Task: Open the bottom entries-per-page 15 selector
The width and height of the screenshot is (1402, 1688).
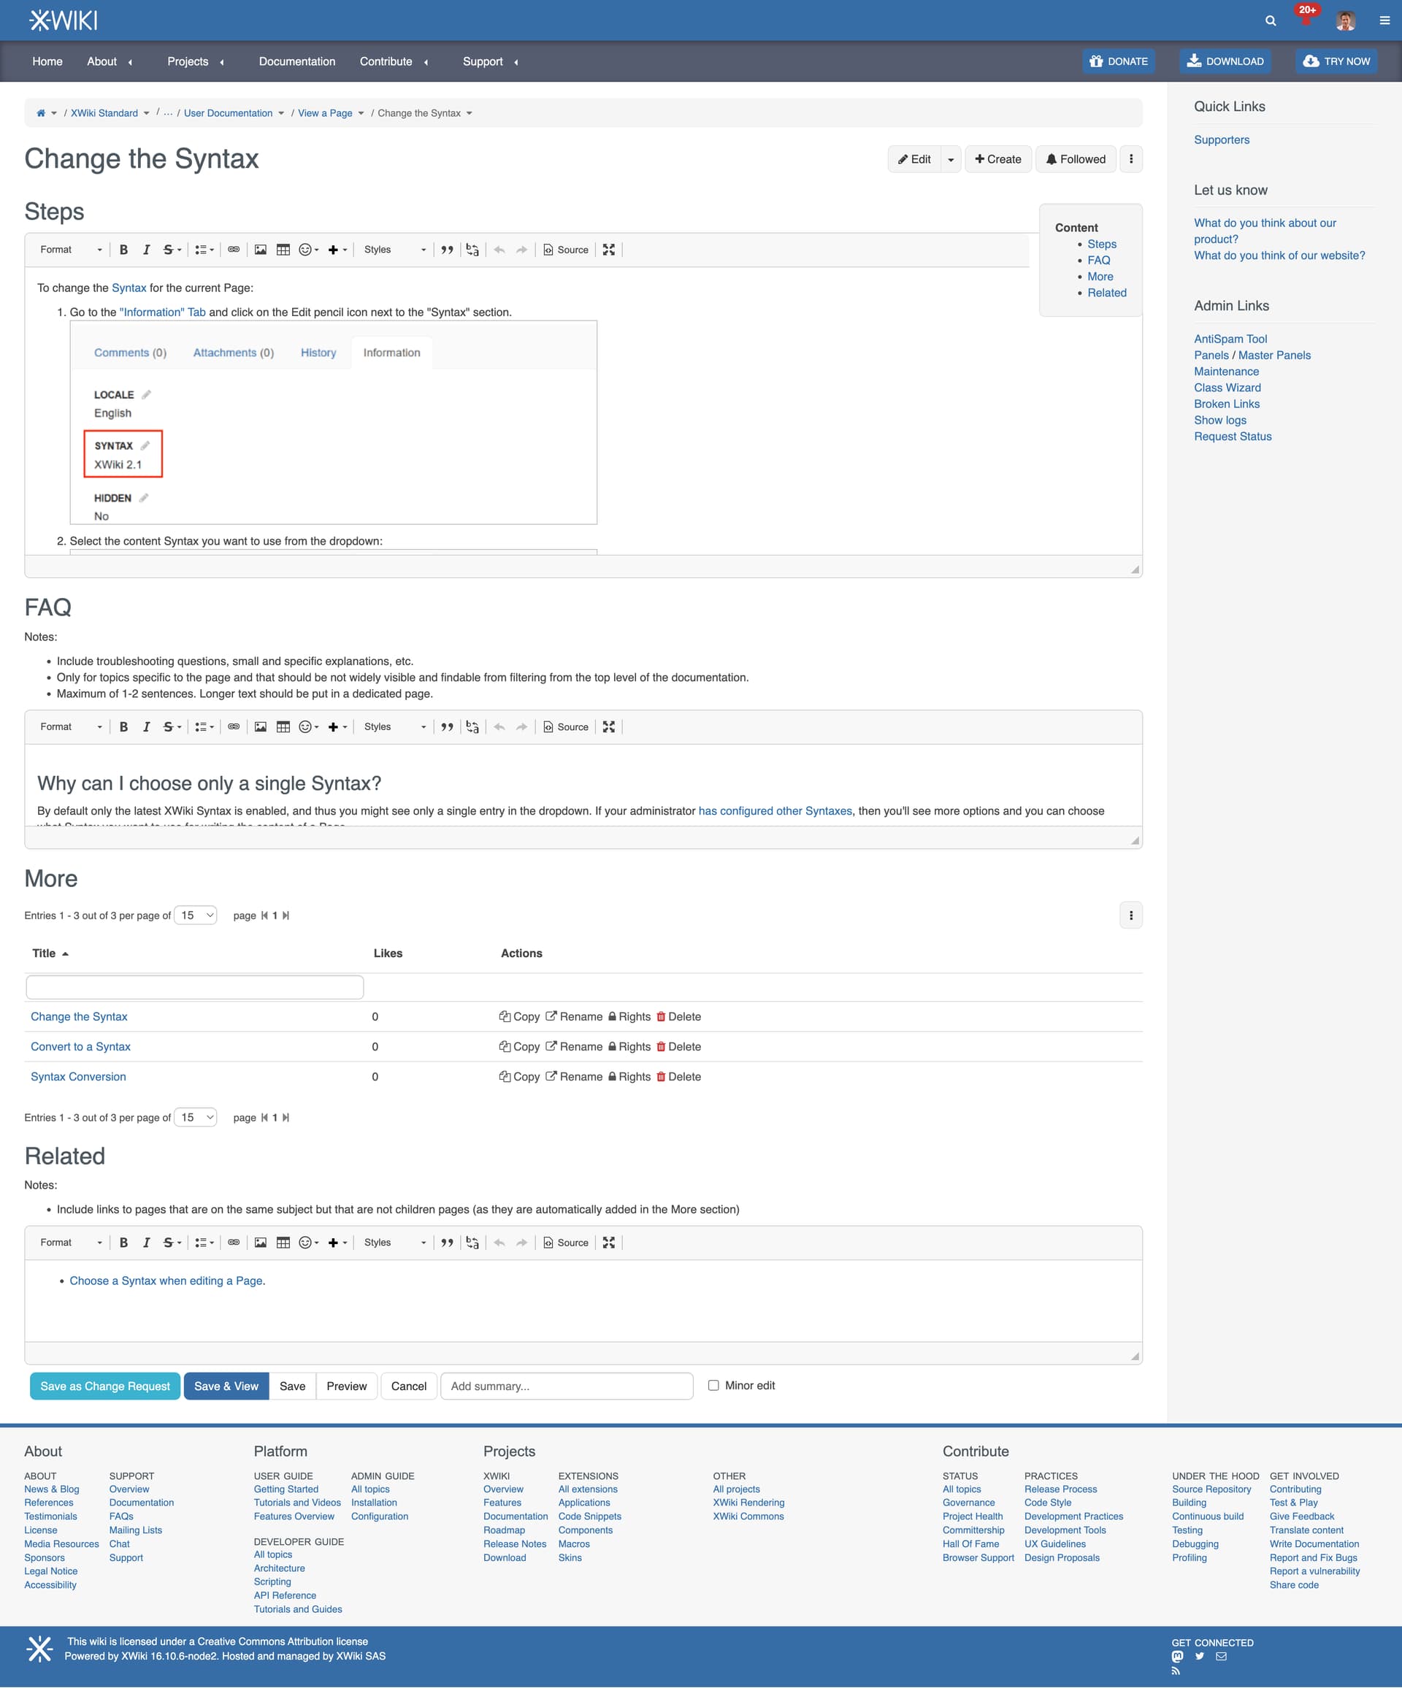Action: pos(196,1118)
